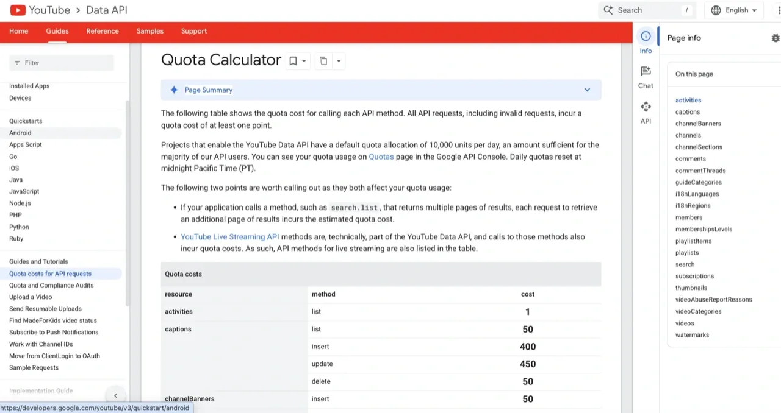781x413 pixels.
Task: Collapse the left navigation with arrow button
Action: tap(115, 395)
